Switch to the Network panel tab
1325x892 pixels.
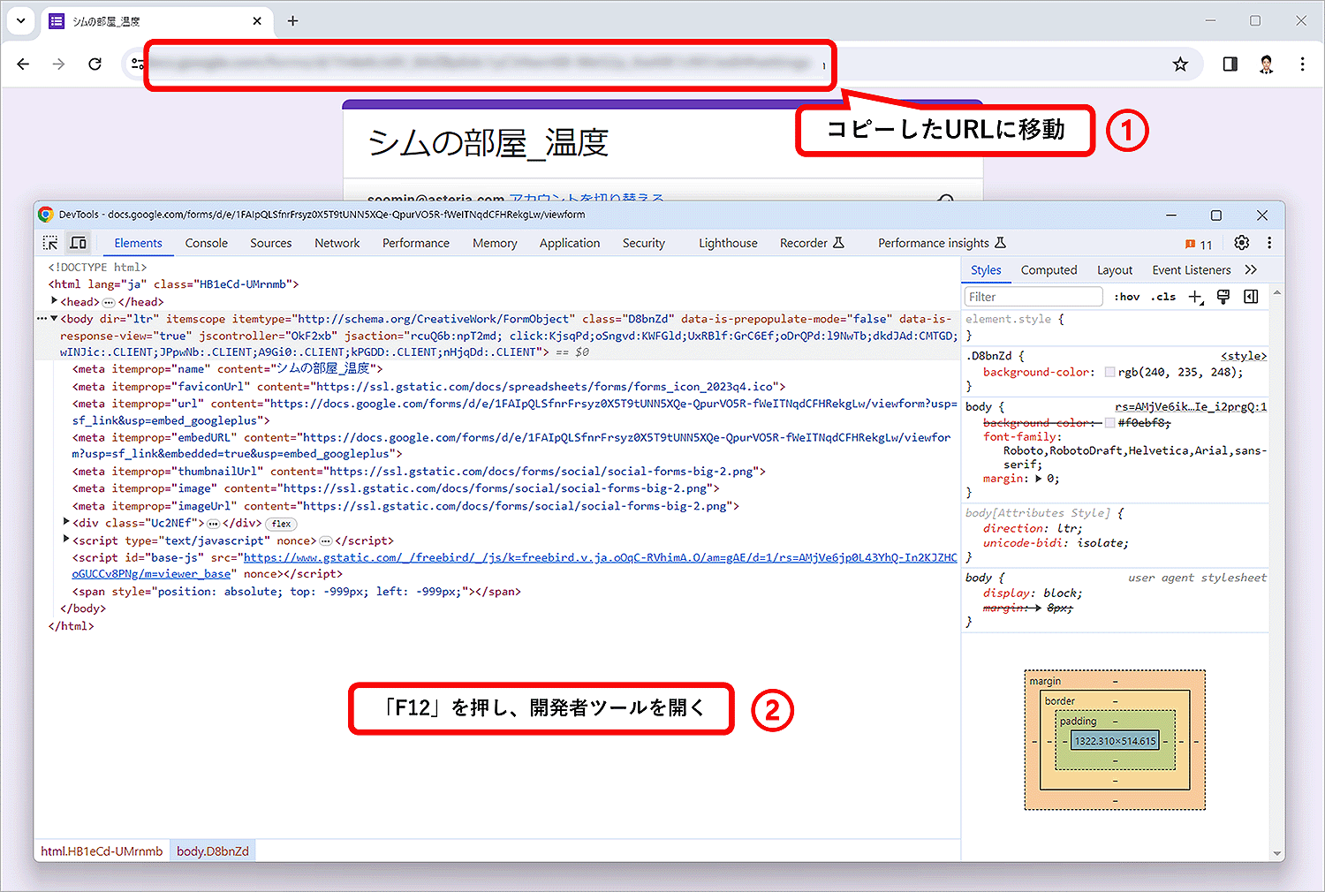click(337, 243)
